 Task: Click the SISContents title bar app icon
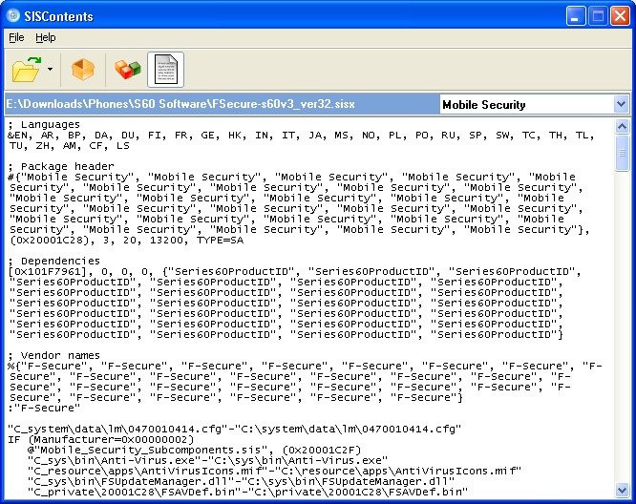(x=13, y=16)
